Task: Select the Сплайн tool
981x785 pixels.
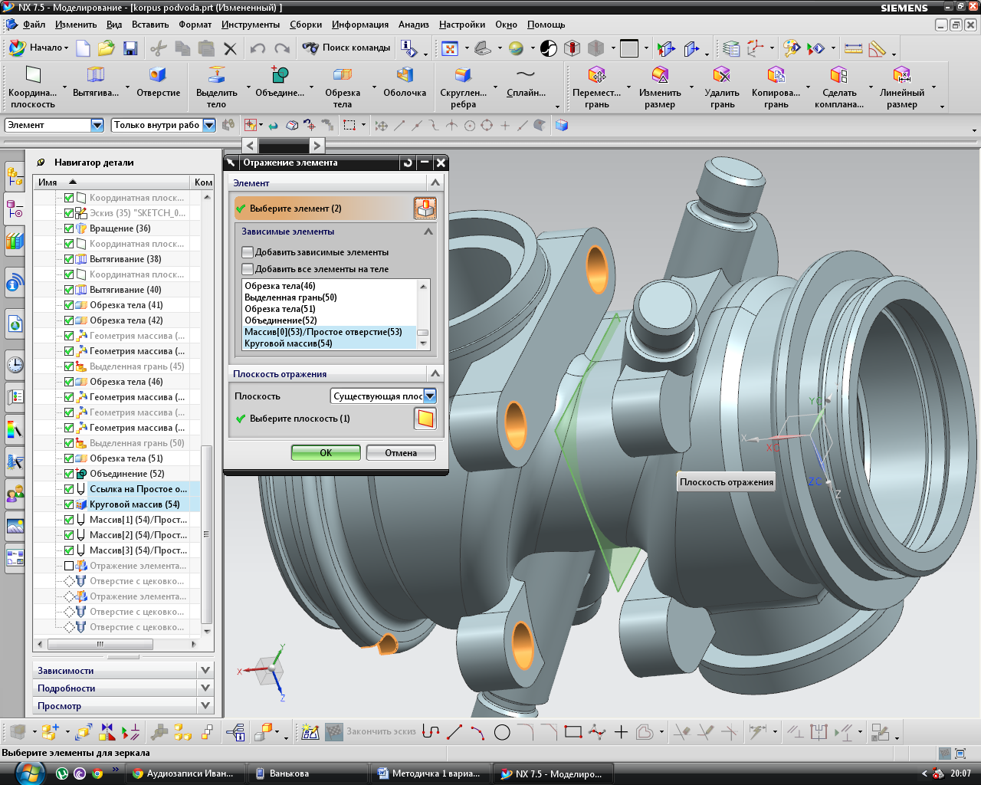Action: point(526,82)
